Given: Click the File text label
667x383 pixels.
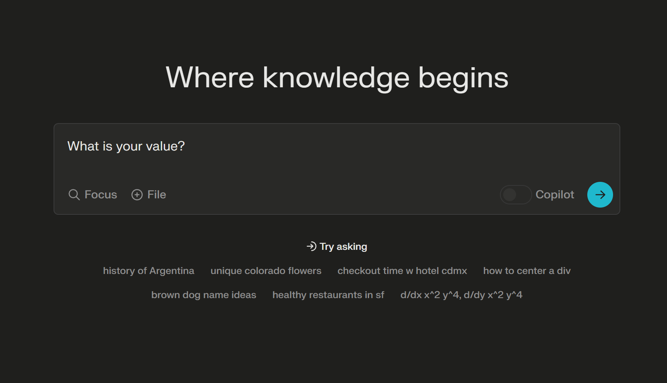Looking at the screenshot, I should (x=157, y=195).
